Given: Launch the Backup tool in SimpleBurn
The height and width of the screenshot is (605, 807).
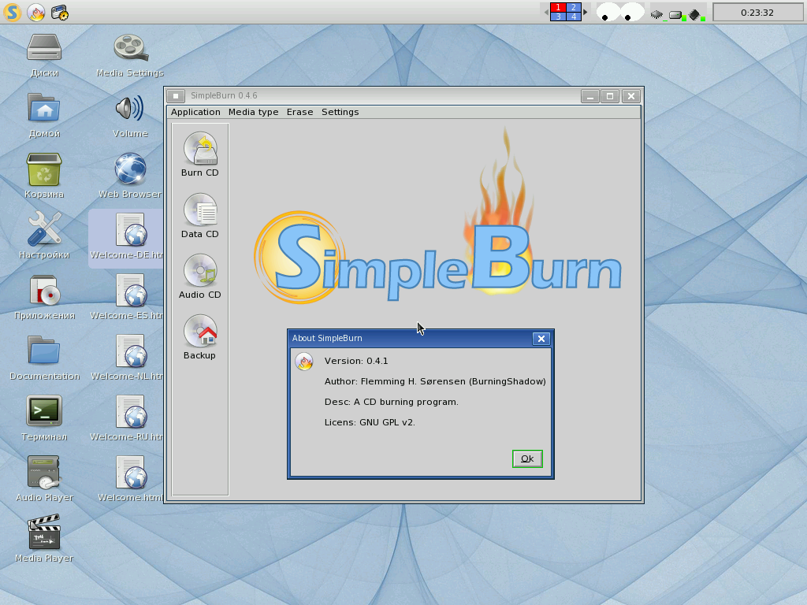Looking at the screenshot, I should (x=200, y=337).
